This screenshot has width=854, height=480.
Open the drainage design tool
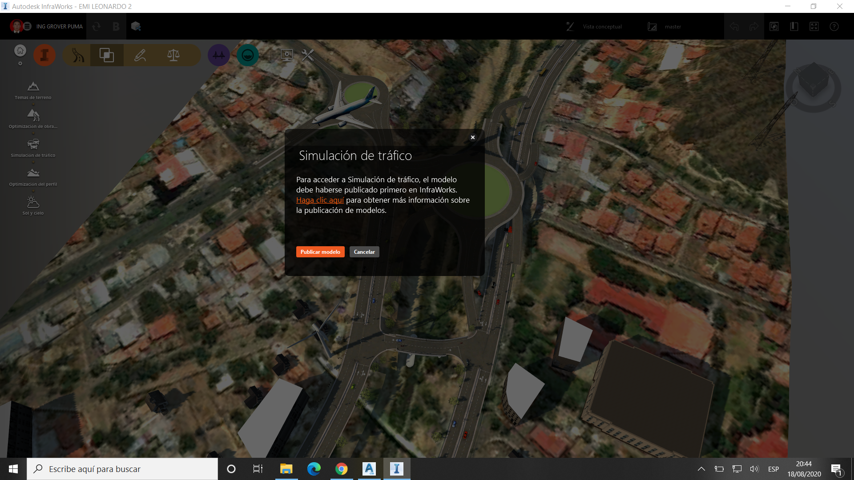pos(248,55)
